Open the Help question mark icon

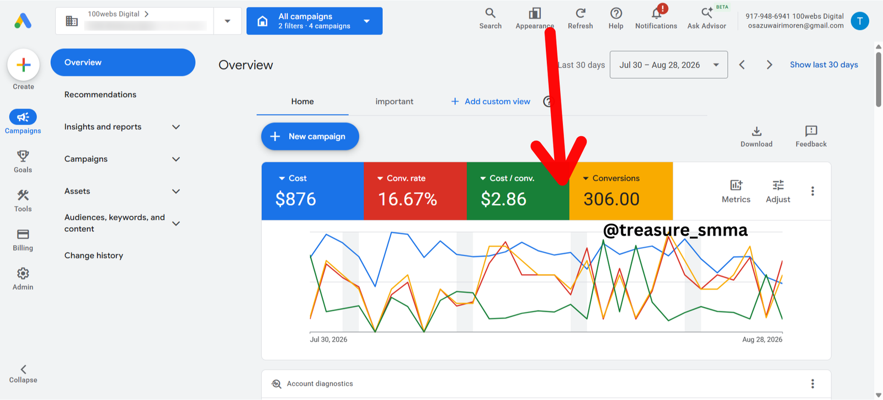(x=616, y=13)
